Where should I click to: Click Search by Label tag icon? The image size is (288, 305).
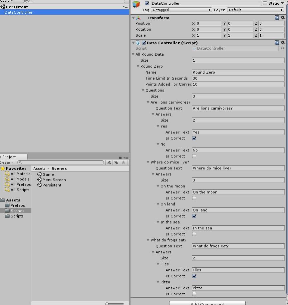point(116,162)
